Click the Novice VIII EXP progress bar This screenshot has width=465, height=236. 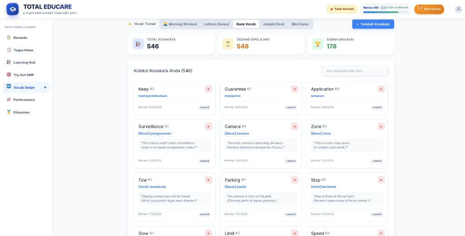[386, 12]
